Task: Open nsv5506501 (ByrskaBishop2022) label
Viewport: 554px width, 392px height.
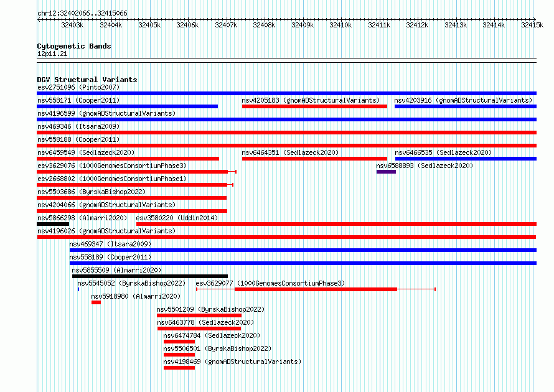Action: (217, 348)
